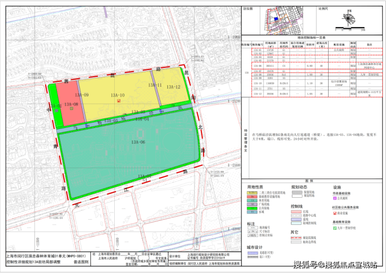Click the 综合设置菜场 facility cell in the table

click(339, 83)
